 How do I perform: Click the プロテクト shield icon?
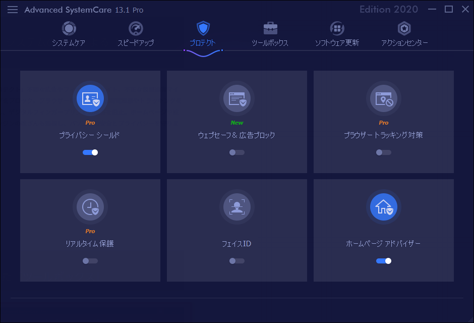coord(203,28)
